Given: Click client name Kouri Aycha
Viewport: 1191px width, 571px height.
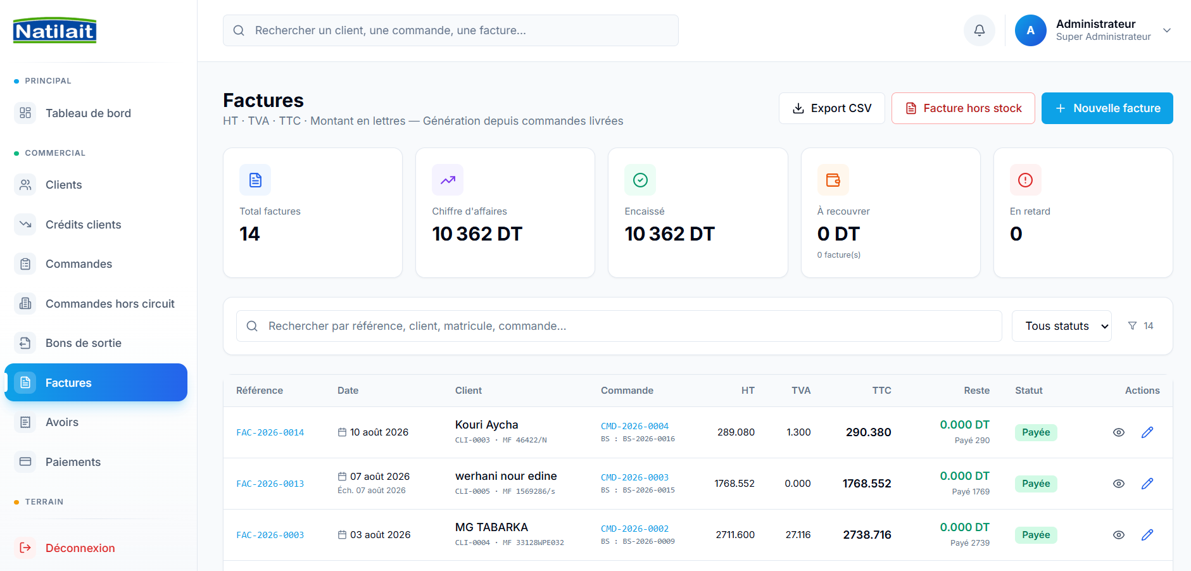Looking at the screenshot, I should click(486, 425).
